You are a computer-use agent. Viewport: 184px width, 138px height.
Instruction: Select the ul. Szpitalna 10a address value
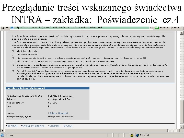coord(59,99)
